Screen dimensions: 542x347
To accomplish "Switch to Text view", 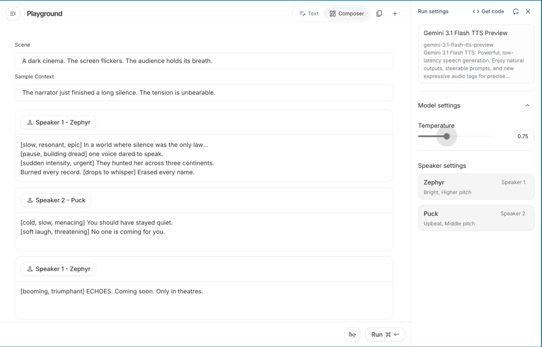I will coord(308,13).
